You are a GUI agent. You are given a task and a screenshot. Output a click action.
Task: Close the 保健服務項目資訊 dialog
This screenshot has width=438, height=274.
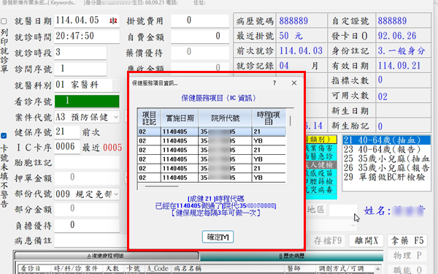294,83
